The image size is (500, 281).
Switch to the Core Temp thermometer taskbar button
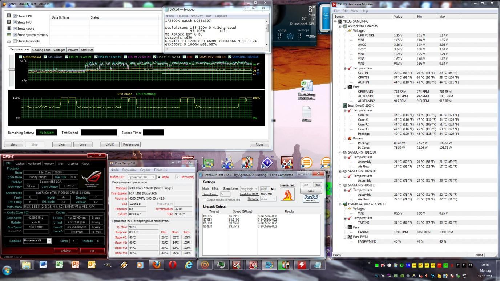(x=285, y=265)
